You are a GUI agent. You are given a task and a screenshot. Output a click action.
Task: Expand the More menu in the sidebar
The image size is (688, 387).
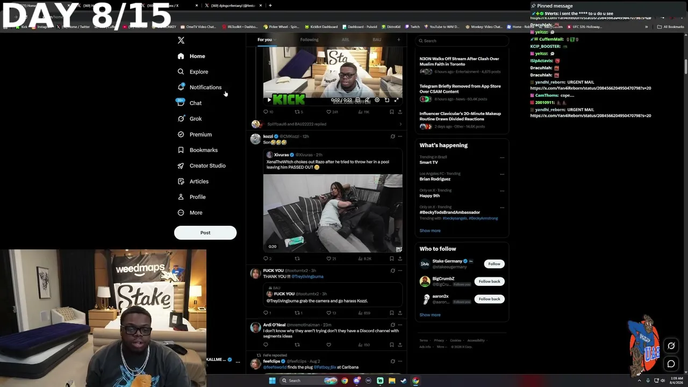click(x=190, y=213)
